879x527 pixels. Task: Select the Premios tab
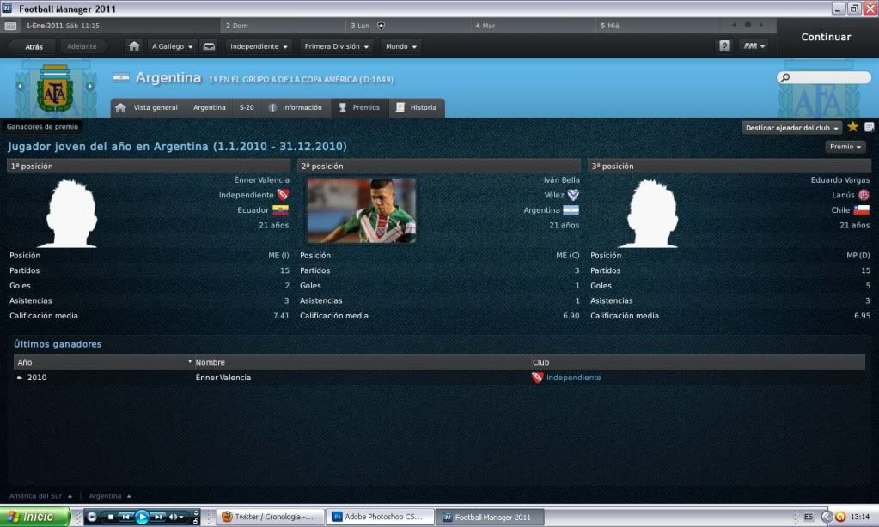tap(359, 107)
